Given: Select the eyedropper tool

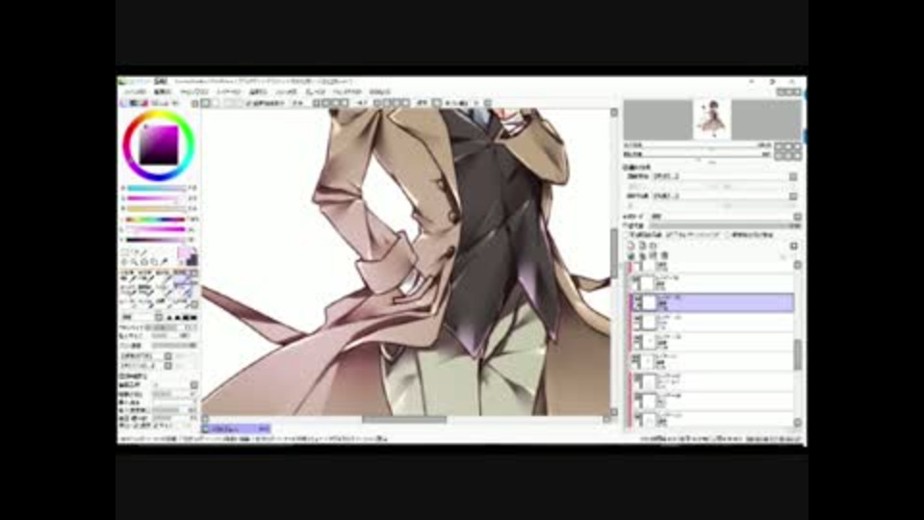Looking at the screenshot, I should (x=164, y=262).
